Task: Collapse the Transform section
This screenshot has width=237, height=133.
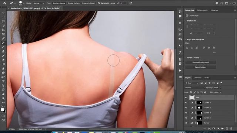Action: point(186,21)
